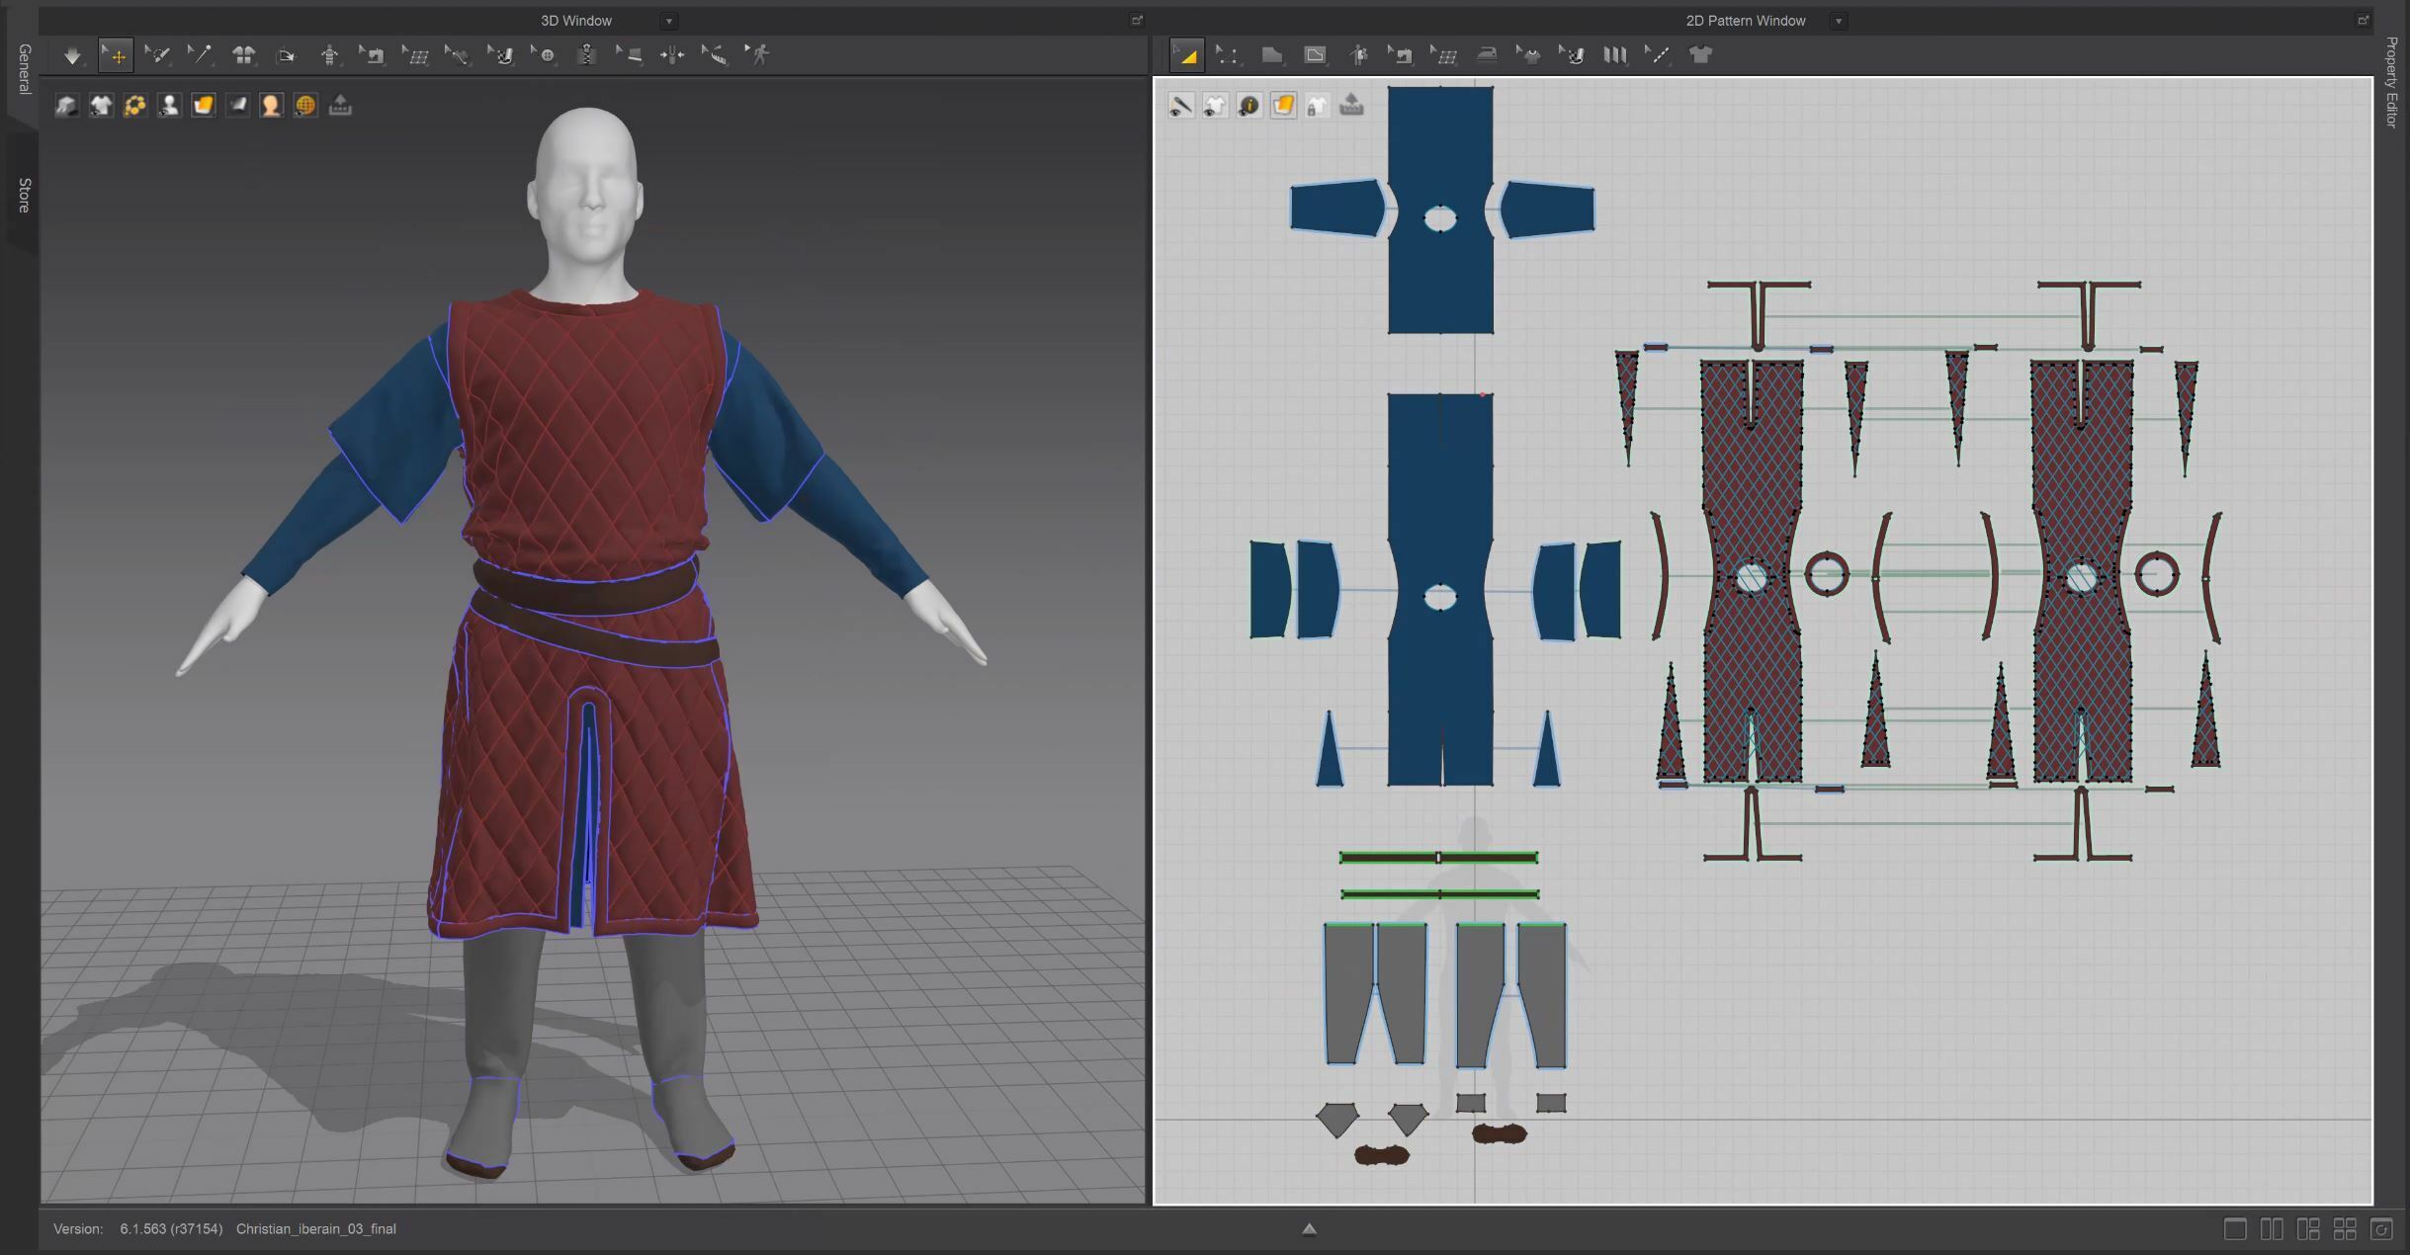Open the Property Editor side tab
2410x1255 pixels.
[2391, 82]
